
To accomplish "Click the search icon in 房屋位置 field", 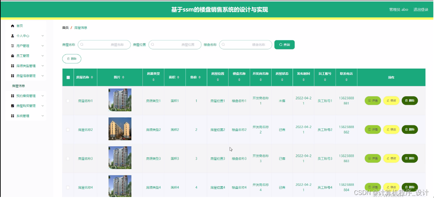I will pyautogui.click(x=152, y=44).
